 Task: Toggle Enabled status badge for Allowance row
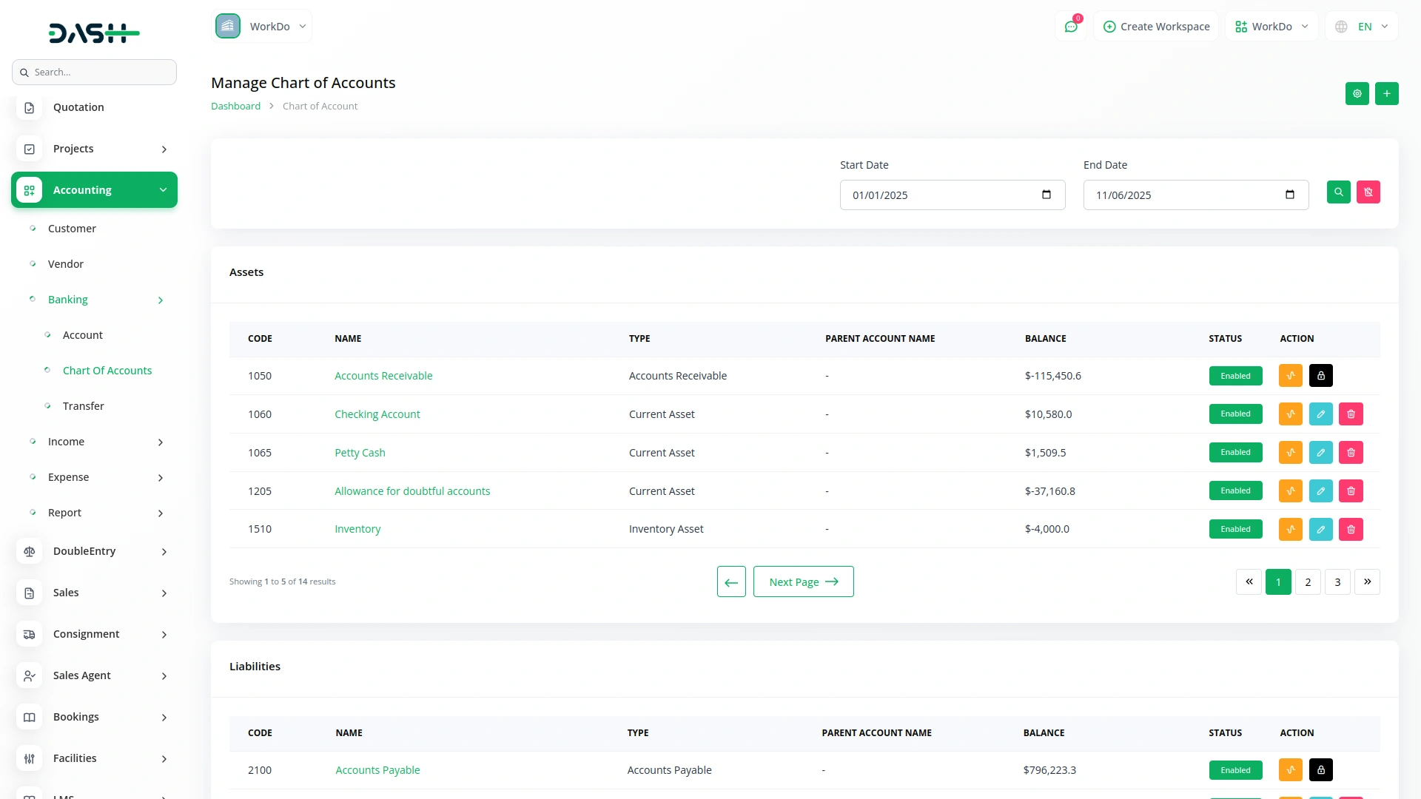[x=1235, y=491]
